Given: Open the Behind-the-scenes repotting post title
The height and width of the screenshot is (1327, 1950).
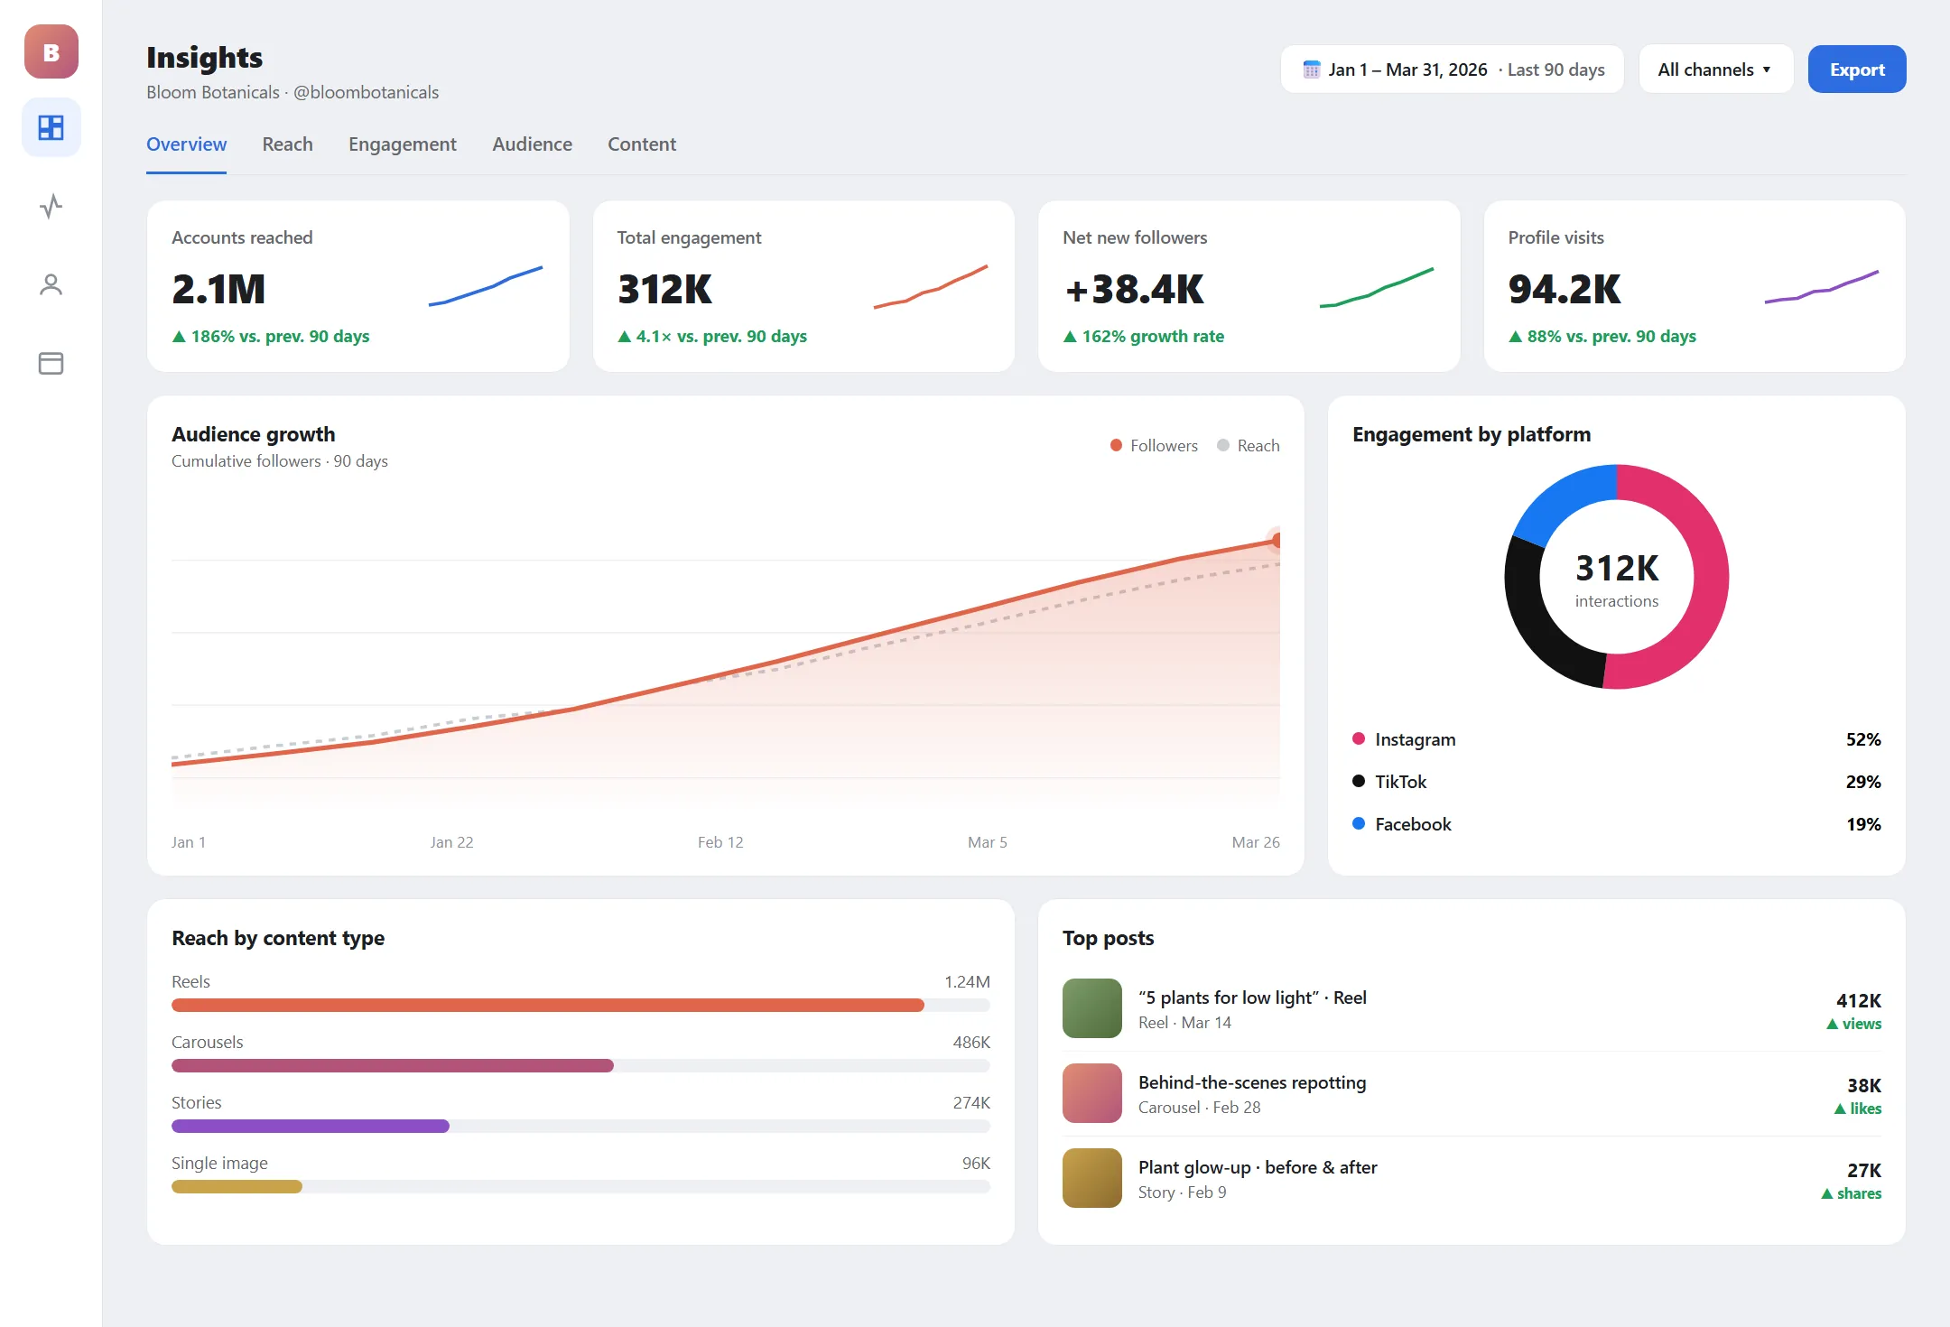Looking at the screenshot, I should [x=1252, y=1082].
